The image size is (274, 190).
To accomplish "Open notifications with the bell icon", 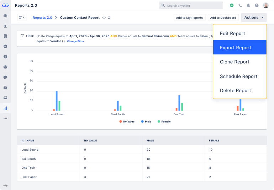I will coord(248,6).
